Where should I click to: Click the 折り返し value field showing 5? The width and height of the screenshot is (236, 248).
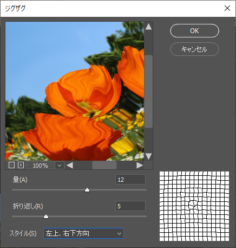point(130,206)
